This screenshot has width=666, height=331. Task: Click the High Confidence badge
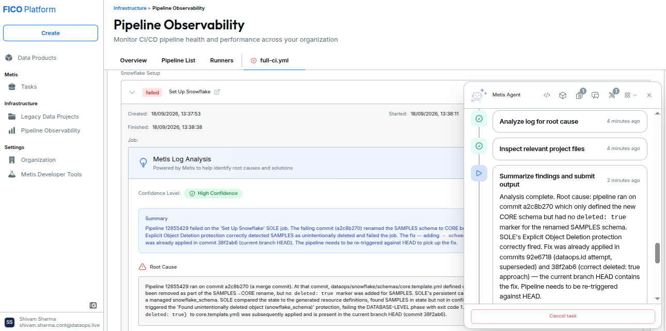213,193
